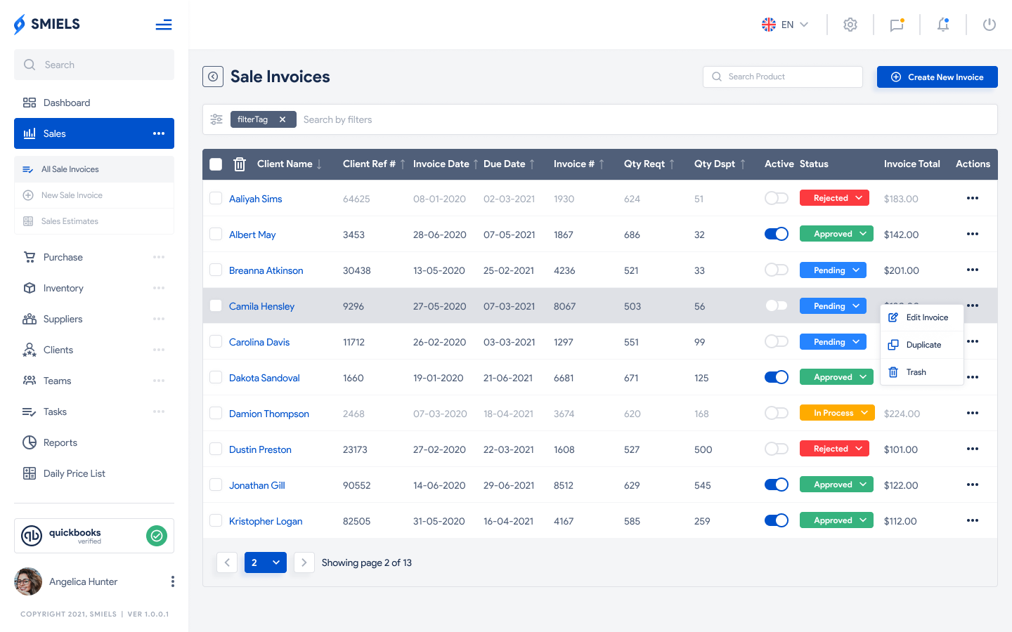1012x632 pixels.
Task: Select Edit Invoice in the context menu
Action: (926, 317)
